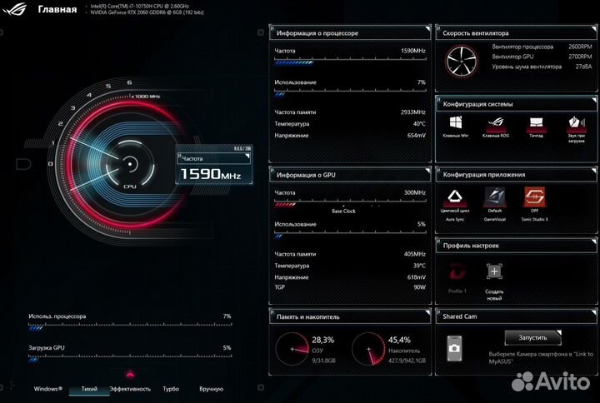Click the create new profile plus icon
This screenshot has height=403, width=600.
click(494, 271)
